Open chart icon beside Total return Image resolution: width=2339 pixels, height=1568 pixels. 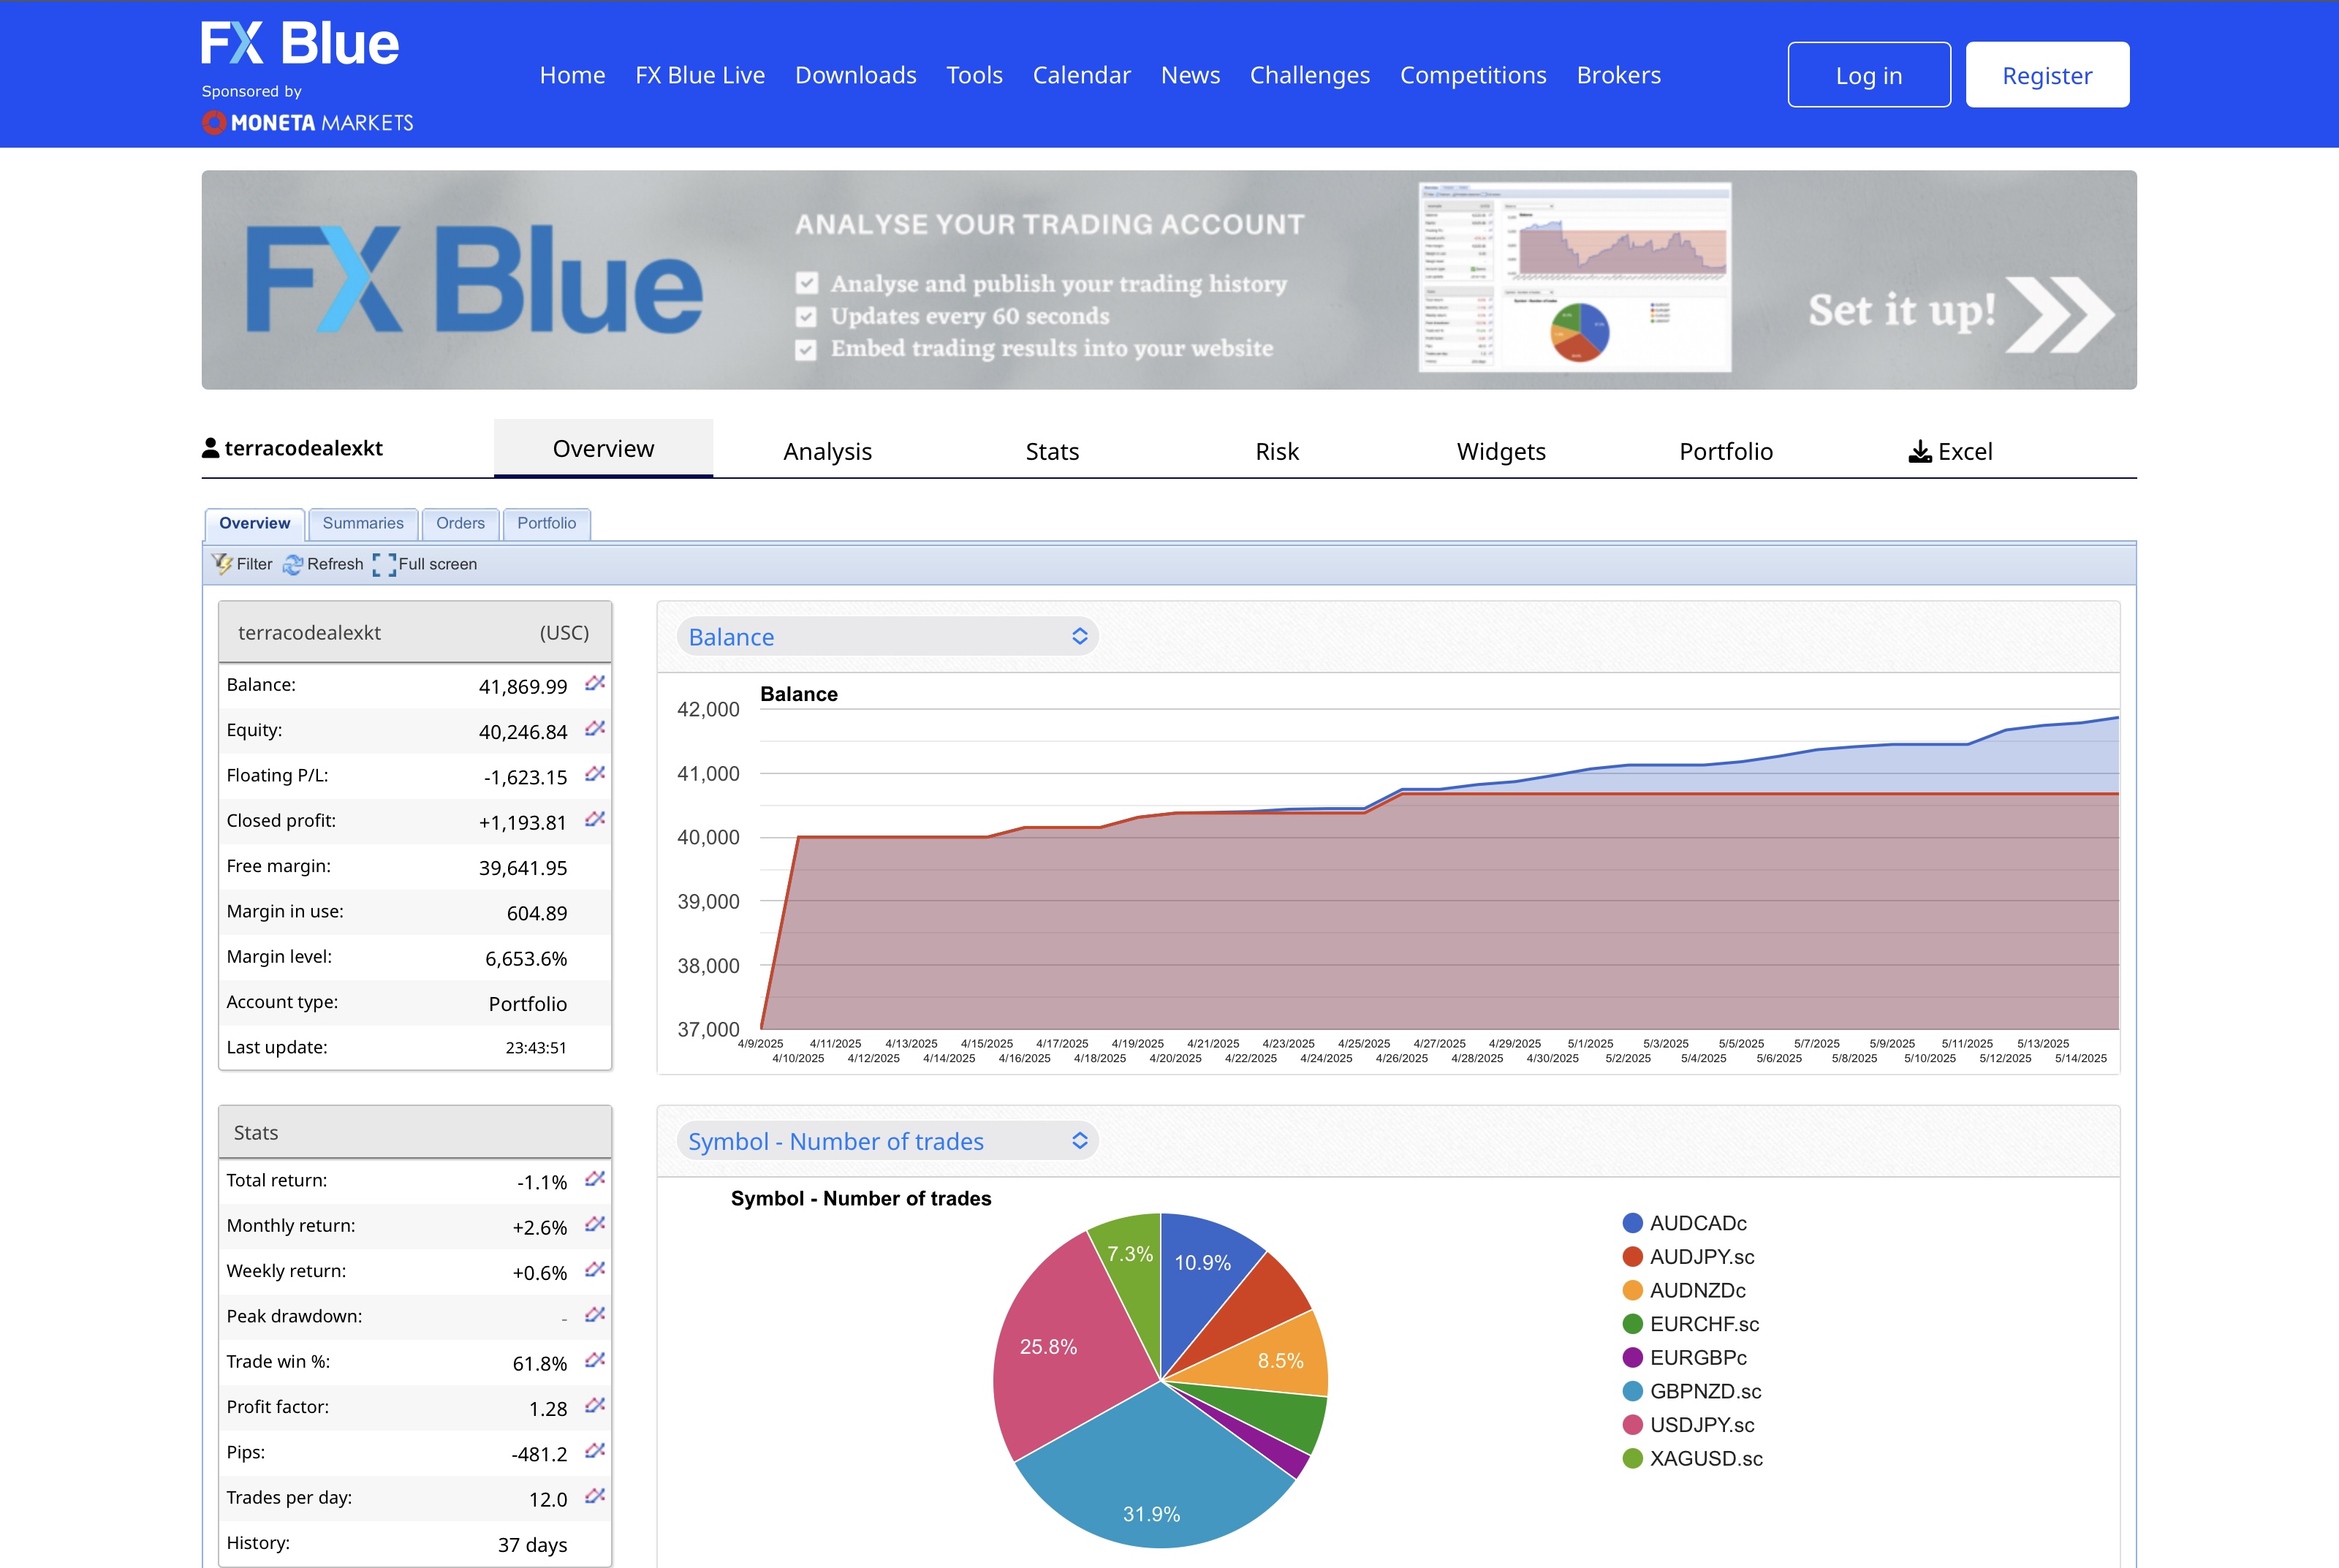point(595,1179)
